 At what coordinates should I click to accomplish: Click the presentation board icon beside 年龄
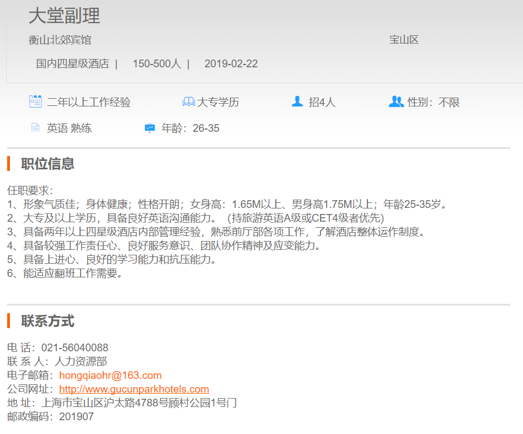pyautogui.click(x=150, y=128)
